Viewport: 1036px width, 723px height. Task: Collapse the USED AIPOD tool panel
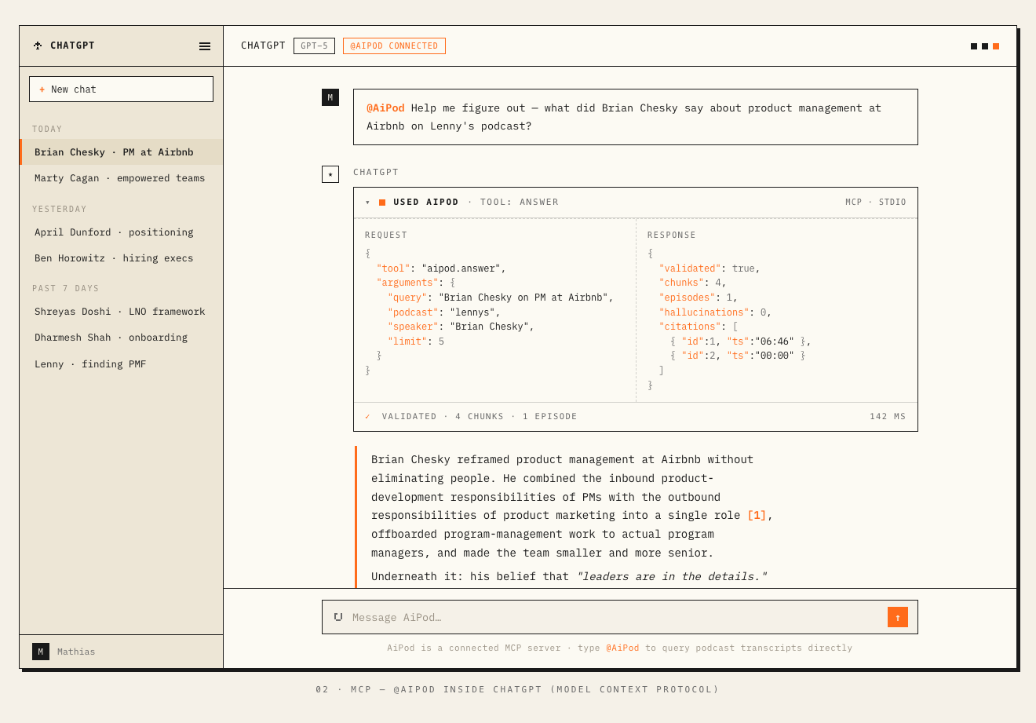coord(367,203)
